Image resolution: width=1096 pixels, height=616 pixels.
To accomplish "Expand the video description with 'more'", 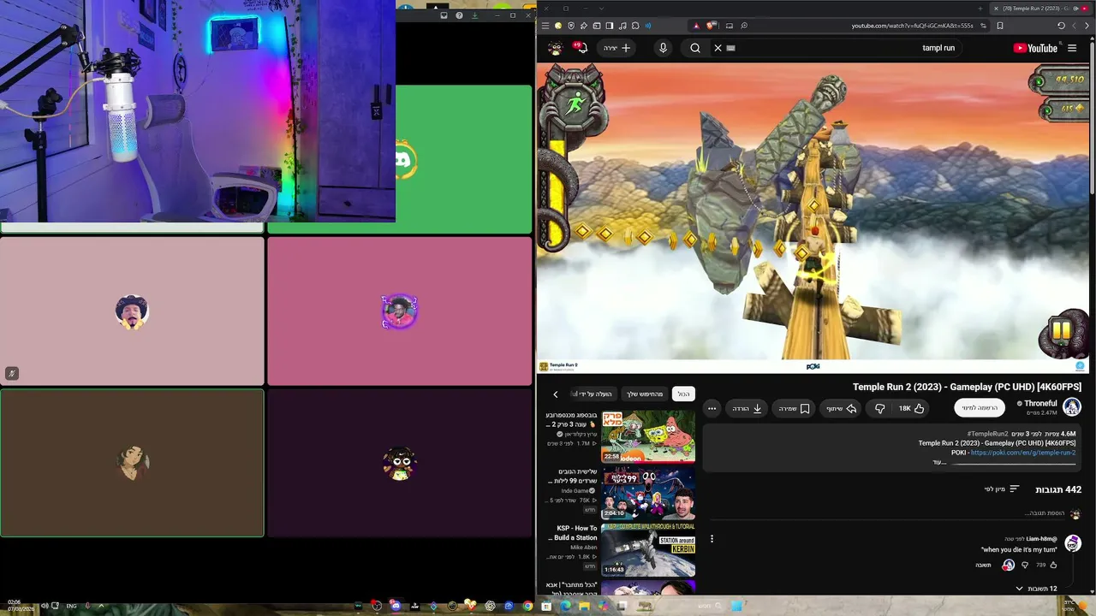I will [x=939, y=462].
